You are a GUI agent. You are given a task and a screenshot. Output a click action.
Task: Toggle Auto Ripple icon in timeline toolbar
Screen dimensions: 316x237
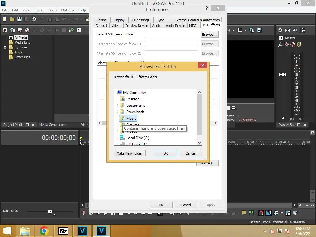click(276, 213)
